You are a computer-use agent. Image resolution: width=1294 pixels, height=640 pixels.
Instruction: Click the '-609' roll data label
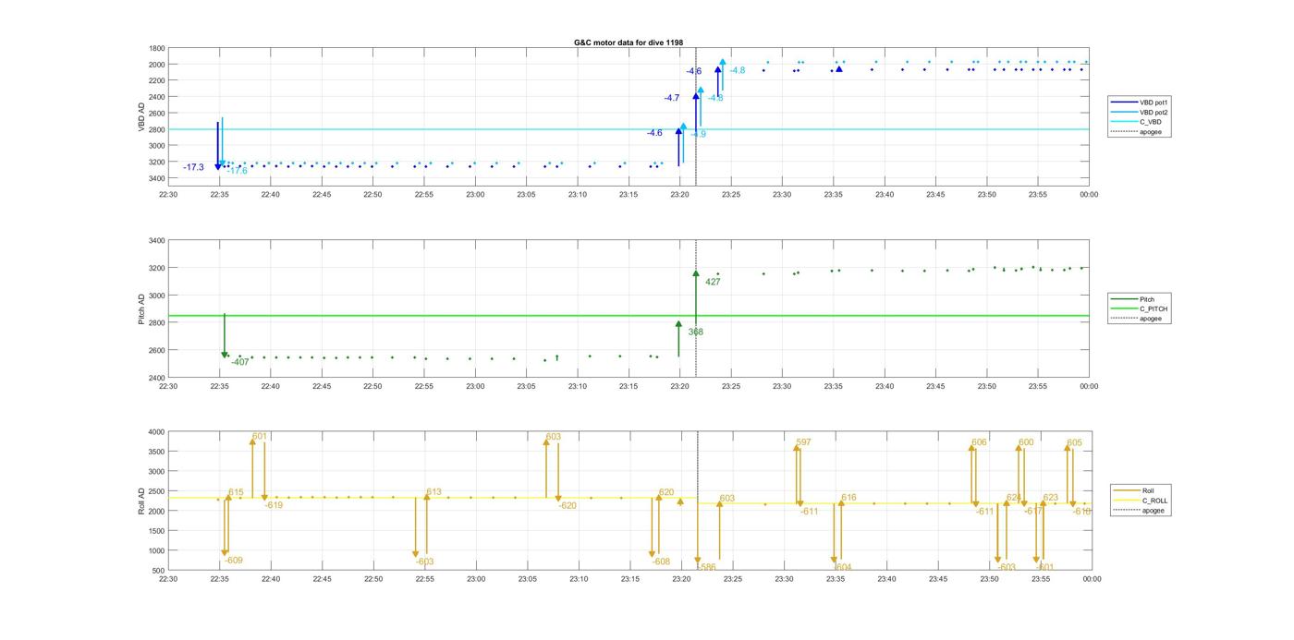(x=234, y=561)
